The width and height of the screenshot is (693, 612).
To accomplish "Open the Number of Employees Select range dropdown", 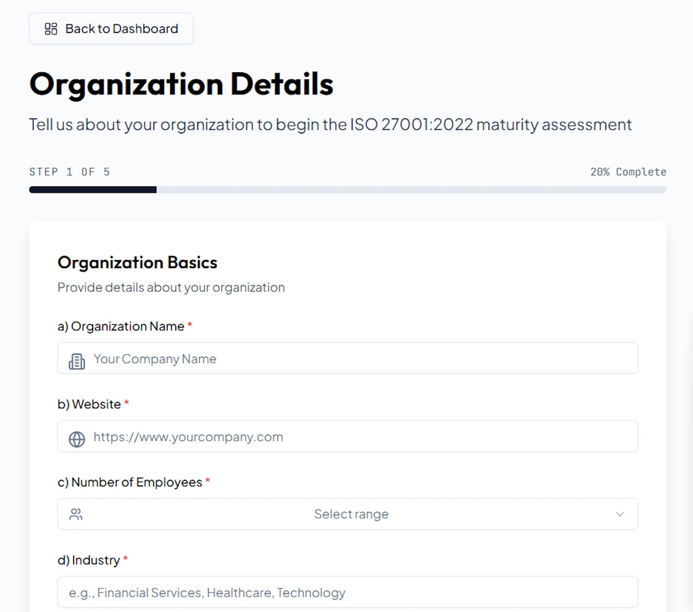I will 348,514.
